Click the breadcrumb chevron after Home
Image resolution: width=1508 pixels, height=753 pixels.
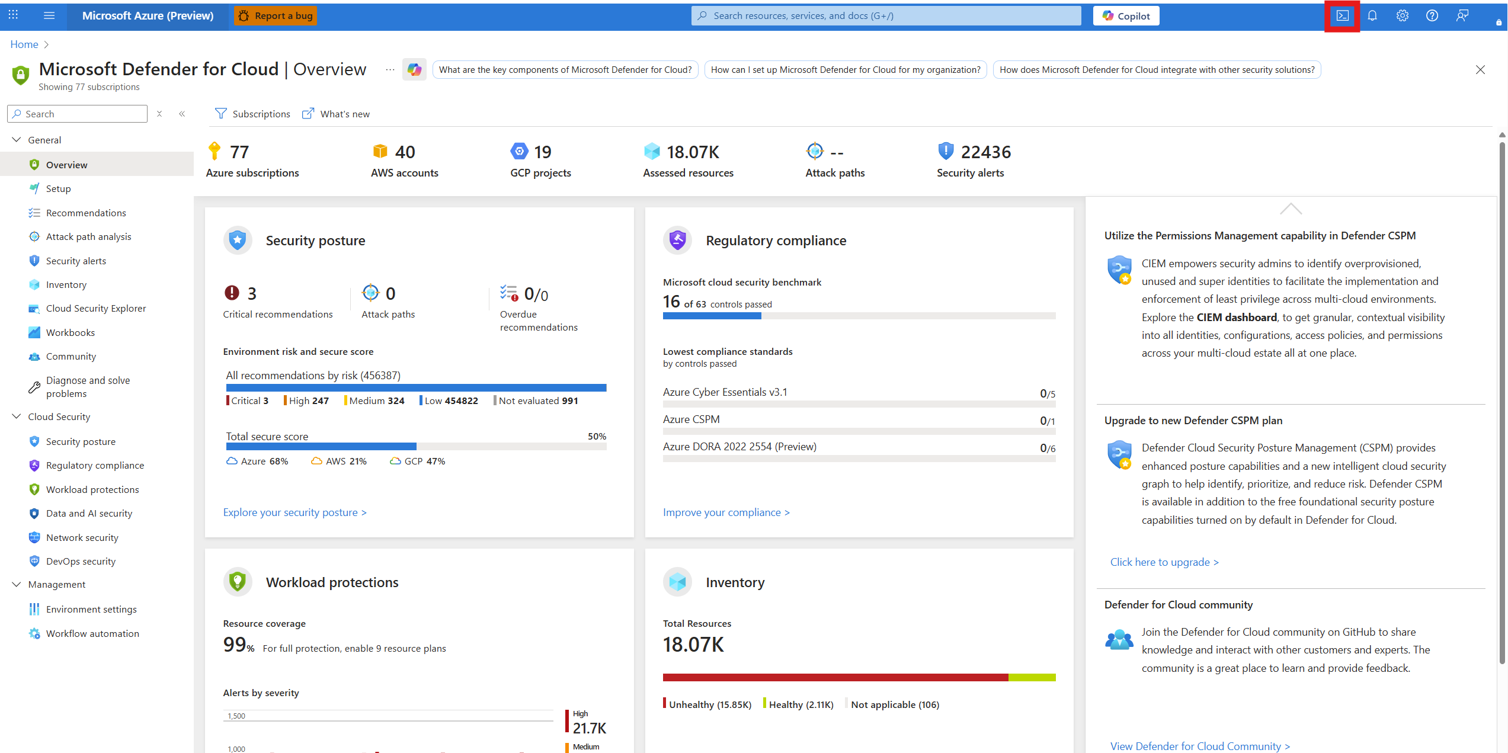(x=47, y=44)
